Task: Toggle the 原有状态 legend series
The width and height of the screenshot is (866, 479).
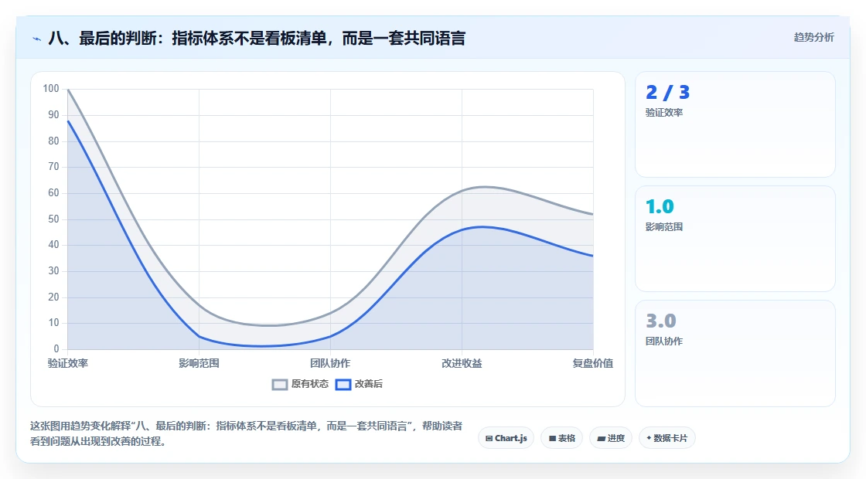Action: click(x=301, y=384)
